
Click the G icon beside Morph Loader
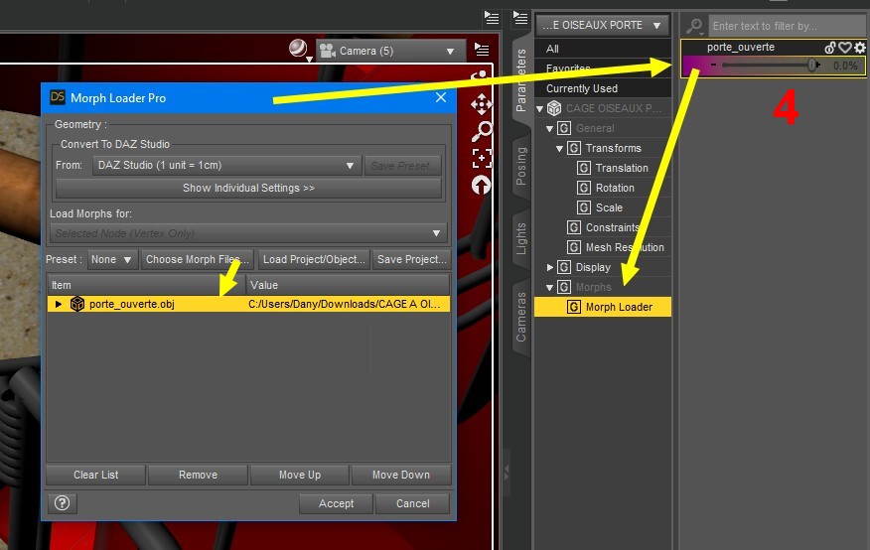(574, 307)
